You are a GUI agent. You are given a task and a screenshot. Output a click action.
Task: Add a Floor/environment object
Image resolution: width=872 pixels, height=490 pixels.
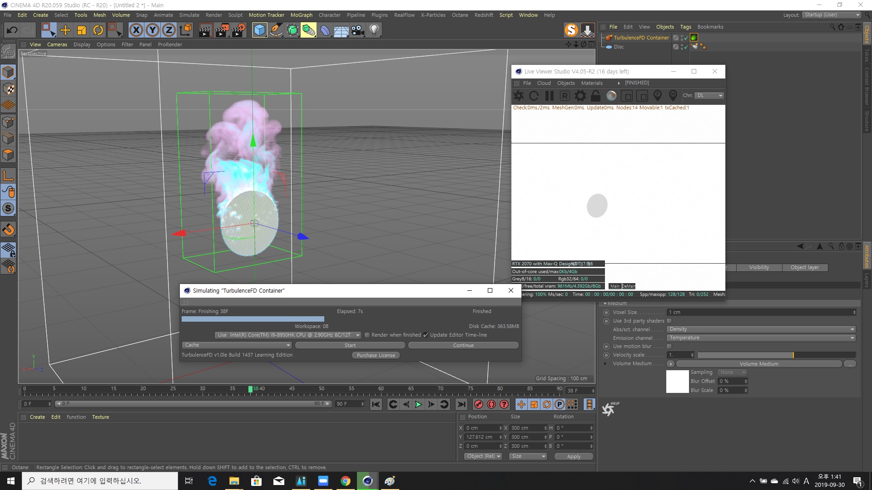point(341,30)
